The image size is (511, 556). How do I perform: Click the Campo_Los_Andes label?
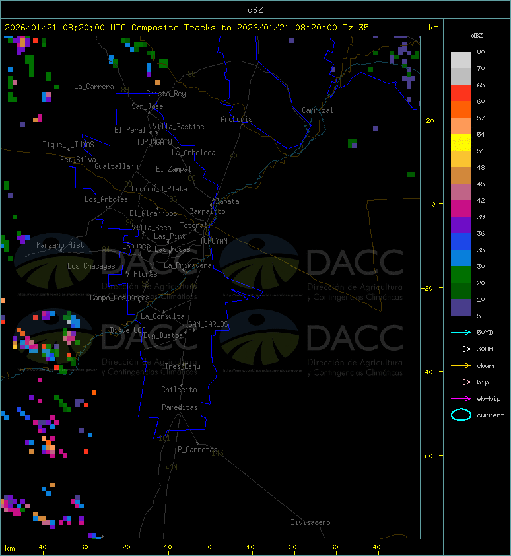[119, 298]
